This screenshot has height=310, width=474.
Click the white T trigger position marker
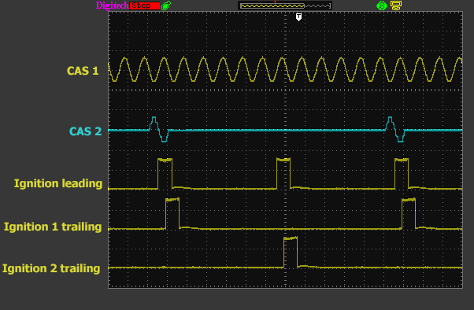(x=298, y=17)
